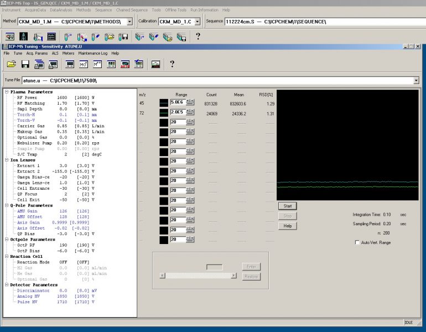
Task: Click the 2.0E5 range field for m/z 72
Action: (x=178, y=112)
